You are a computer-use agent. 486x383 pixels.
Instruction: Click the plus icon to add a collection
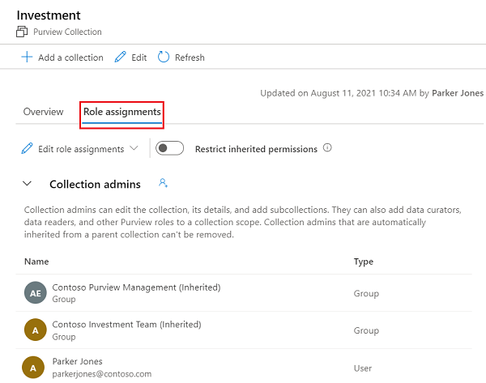27,57
